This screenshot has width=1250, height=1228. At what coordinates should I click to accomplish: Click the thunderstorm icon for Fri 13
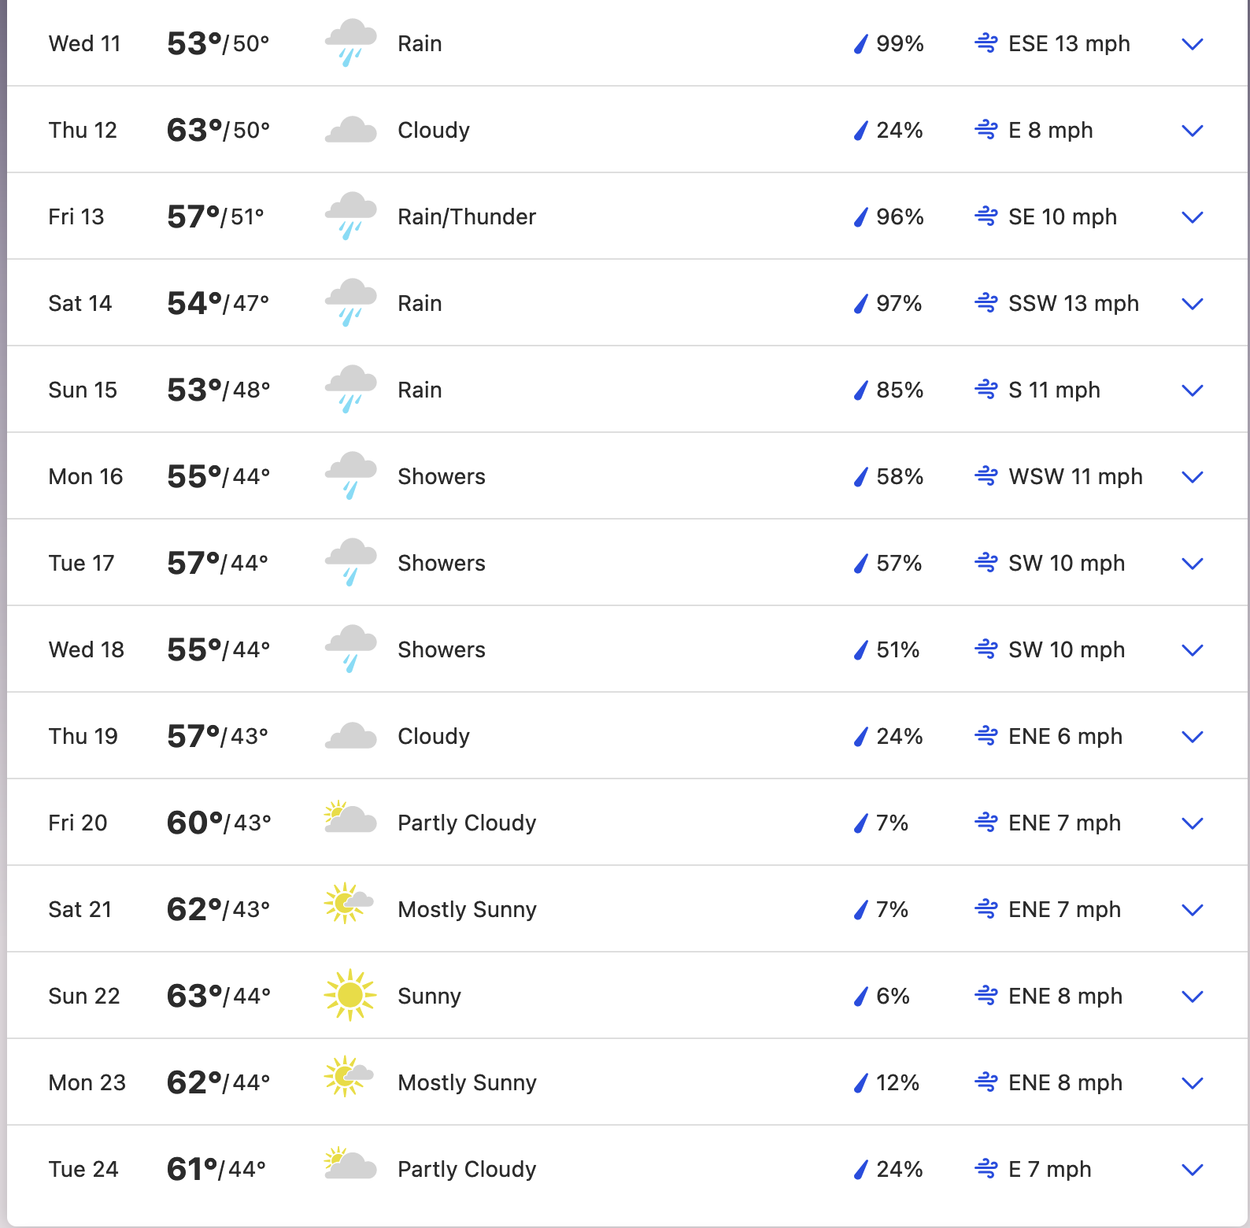pyautogui.click(x=350, y=216)
